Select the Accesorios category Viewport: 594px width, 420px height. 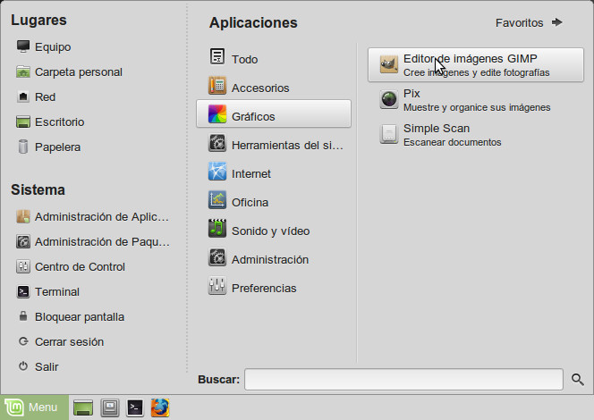pyautogui.click(x=259, y=88)
